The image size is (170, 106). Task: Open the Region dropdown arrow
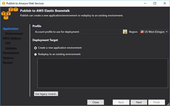coord(167,32)
